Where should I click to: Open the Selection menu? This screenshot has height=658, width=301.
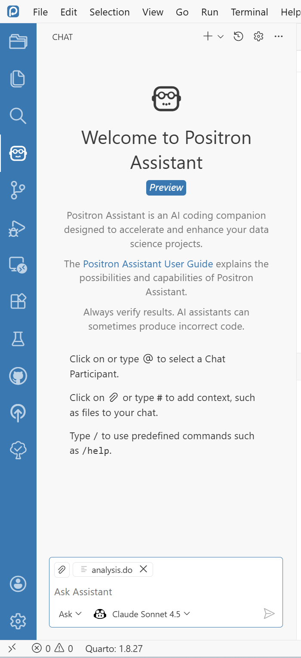(109, 12)
